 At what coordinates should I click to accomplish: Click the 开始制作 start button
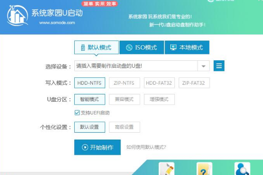97,147
